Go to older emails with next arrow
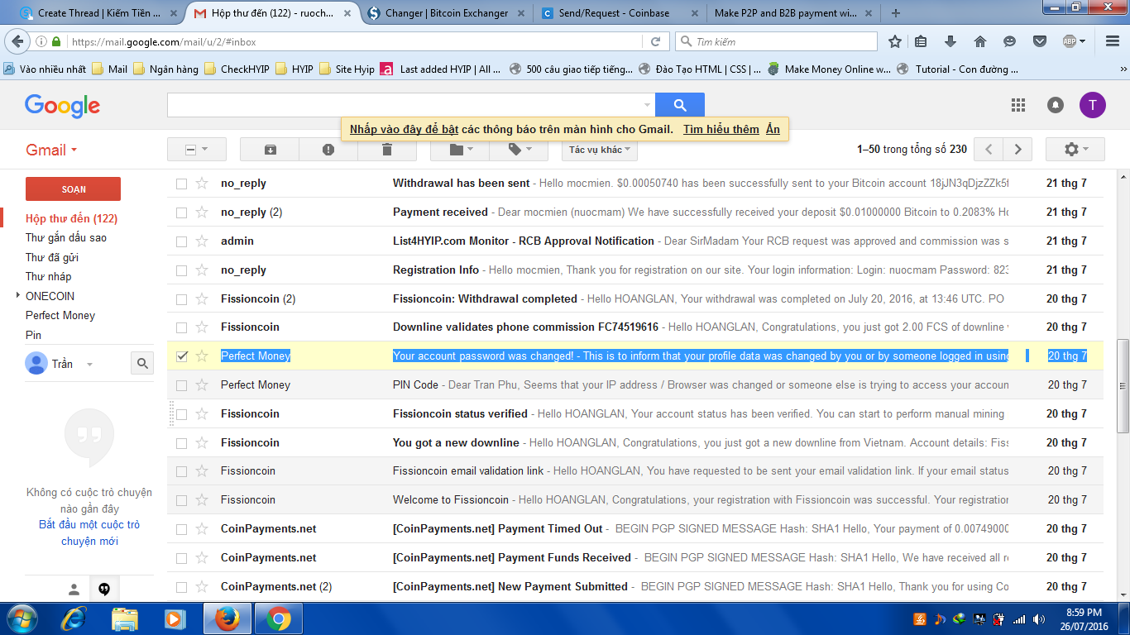1130x635 pixels. 1017,150
